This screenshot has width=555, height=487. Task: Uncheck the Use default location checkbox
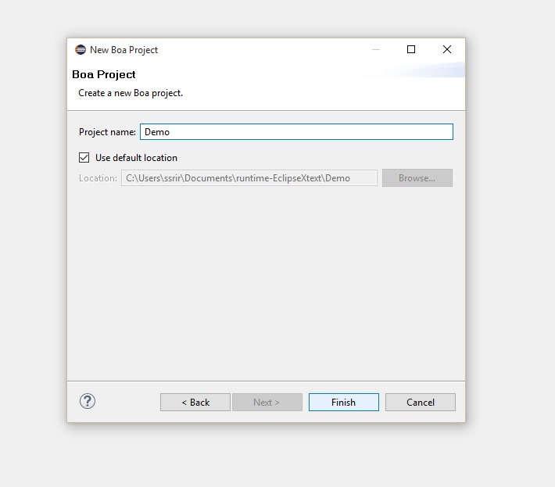coord(84,157)
